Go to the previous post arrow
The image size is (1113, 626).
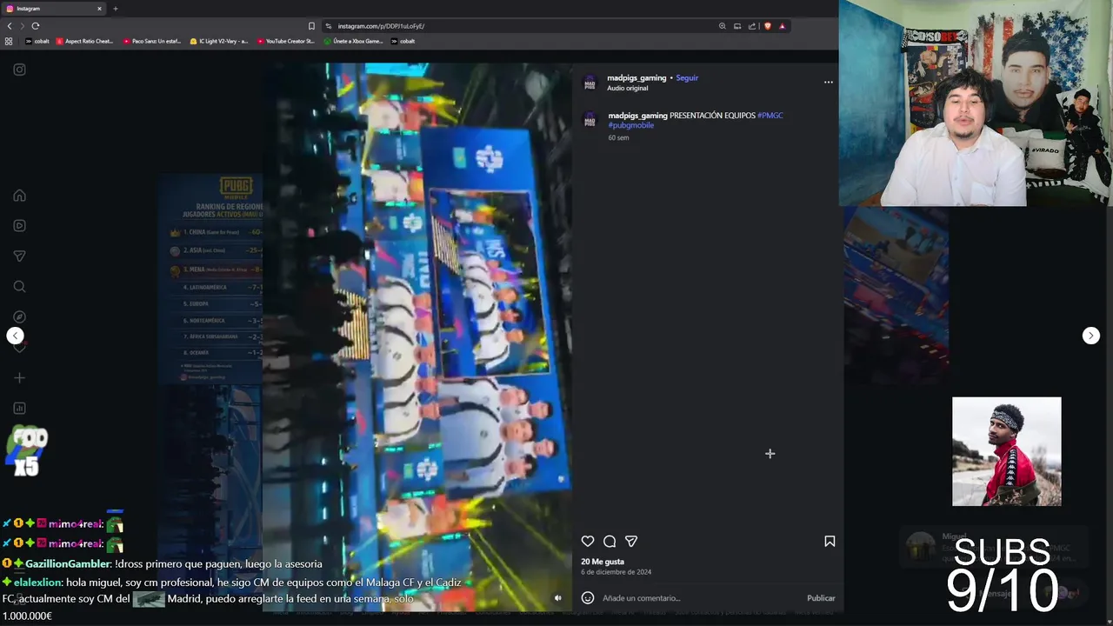[15, 336]
